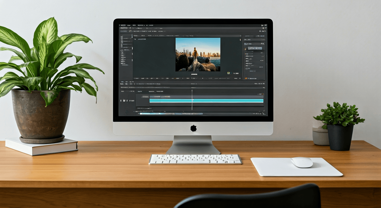Click the orange icon beside the blue inspector field
This screenshot has height=208, width=381.
coord(246,48)
